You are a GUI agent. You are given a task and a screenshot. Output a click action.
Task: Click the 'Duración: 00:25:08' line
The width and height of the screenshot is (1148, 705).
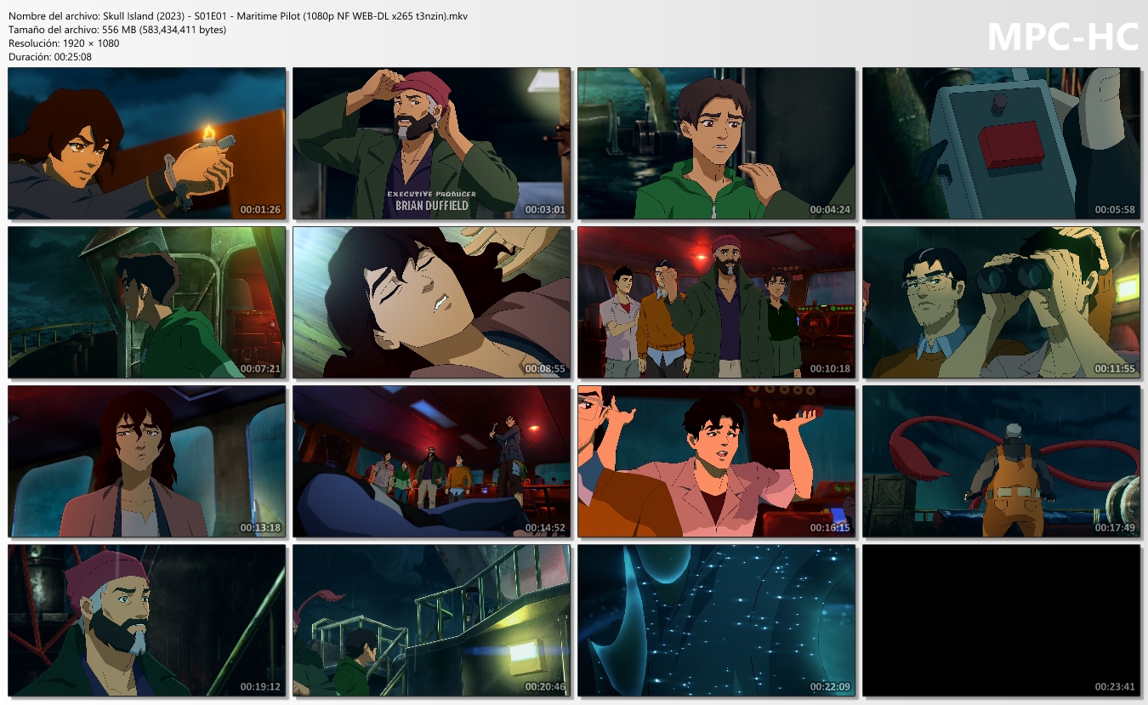[50, 57]
